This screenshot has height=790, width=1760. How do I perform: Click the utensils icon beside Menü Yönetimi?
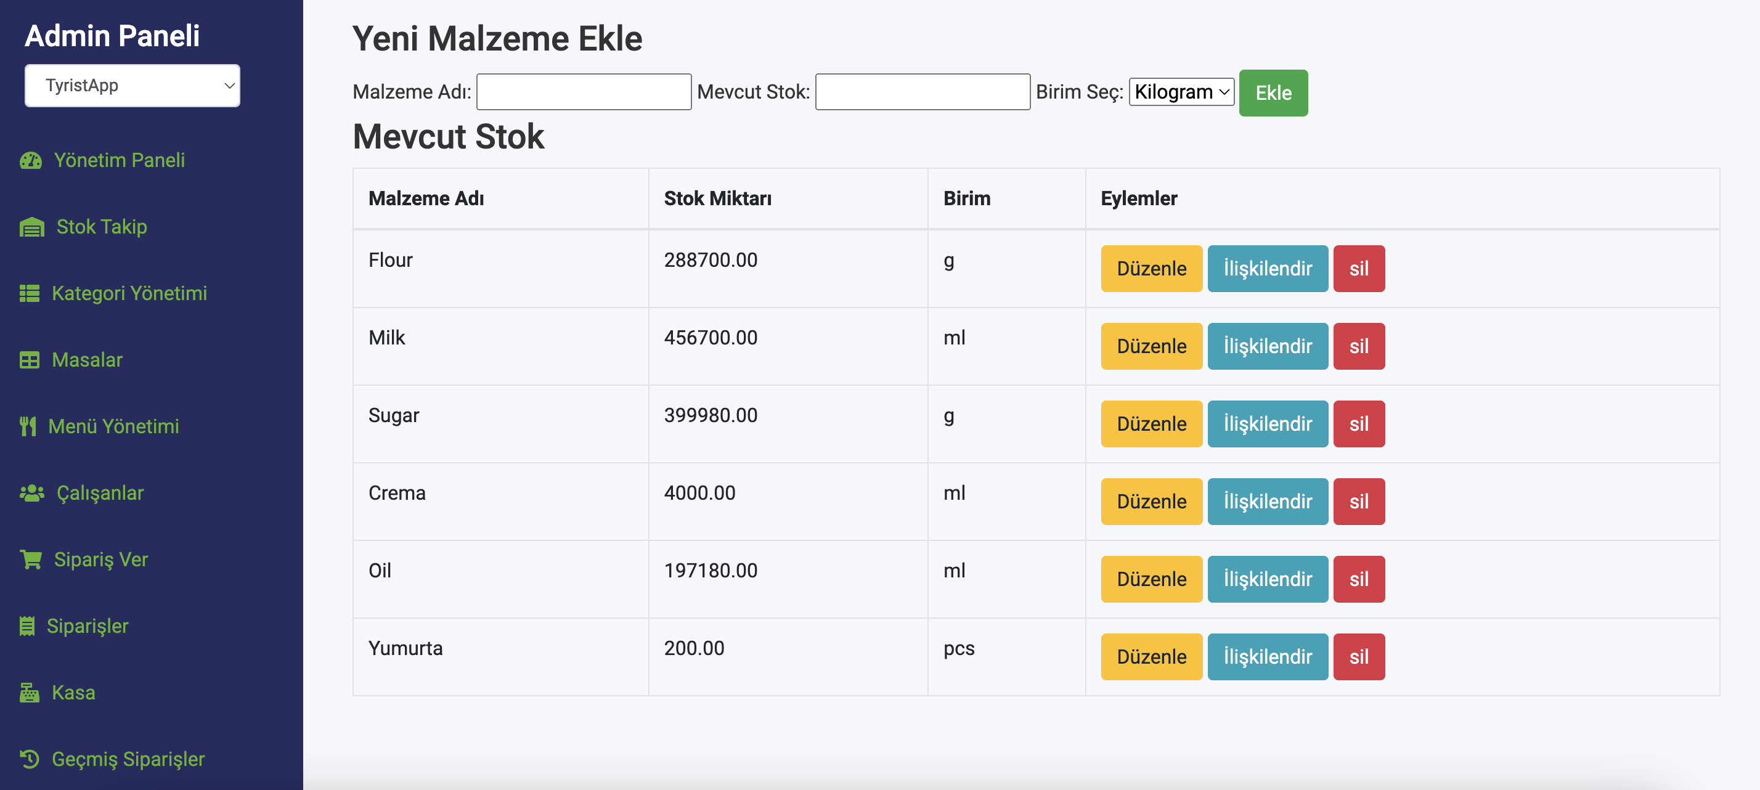pyautogui.click(x=27, y=426)
